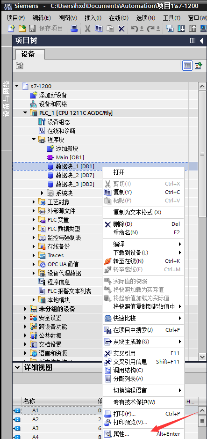Screen dimensions: 207x439
Task: Expand the 工艺对象 node
Action: pos(34,202)
